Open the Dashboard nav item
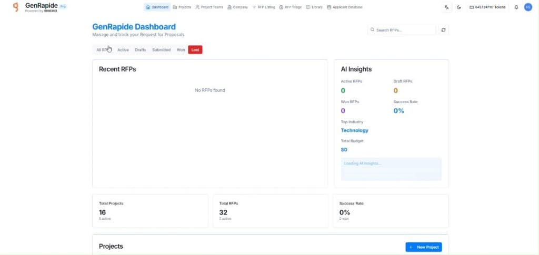This screenshot has width=539, height=255. [157, 7]
